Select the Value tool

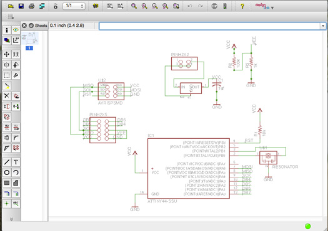(x=16, y=127)
